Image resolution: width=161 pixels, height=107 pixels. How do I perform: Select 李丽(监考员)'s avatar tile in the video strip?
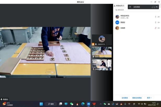point(102,40)
